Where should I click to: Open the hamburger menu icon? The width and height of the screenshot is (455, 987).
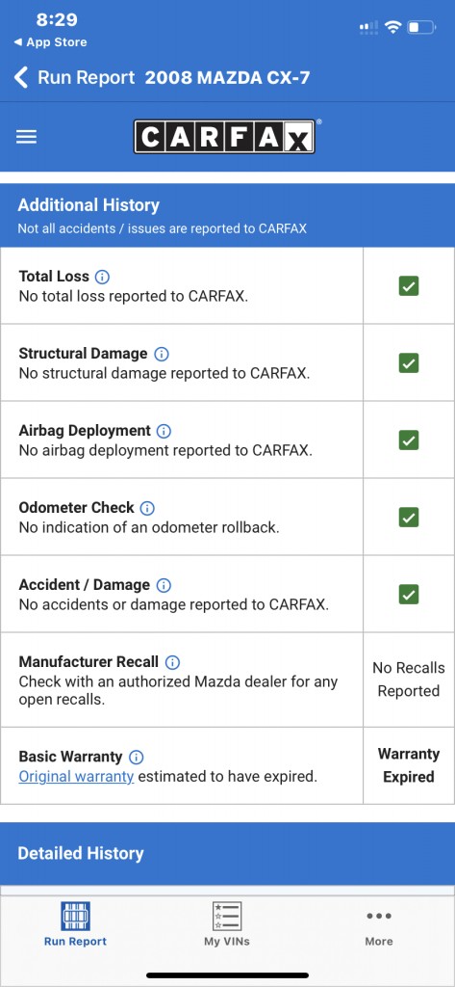coord(26,137)
